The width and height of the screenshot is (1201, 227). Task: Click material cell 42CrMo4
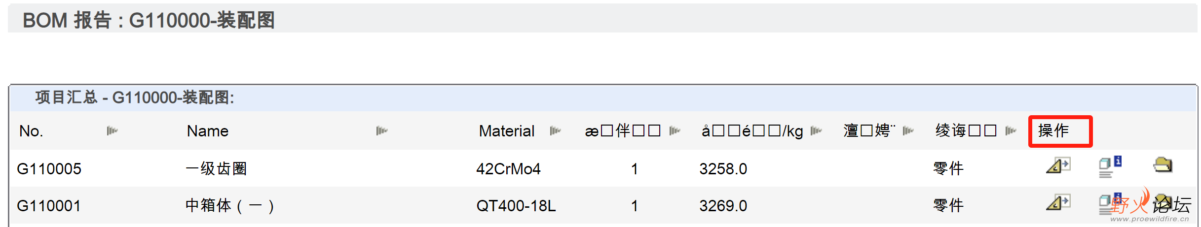(x=508, y=169)
